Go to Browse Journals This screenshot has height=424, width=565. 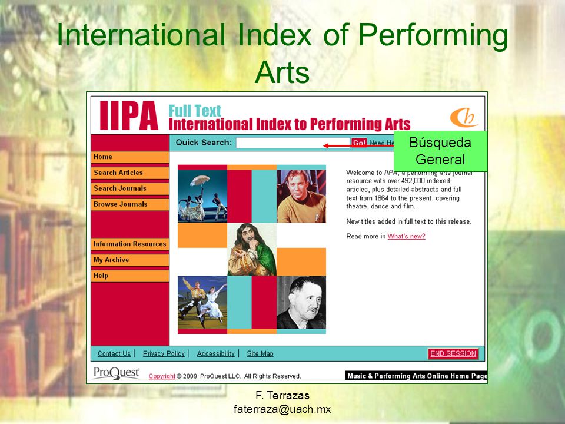129,204
